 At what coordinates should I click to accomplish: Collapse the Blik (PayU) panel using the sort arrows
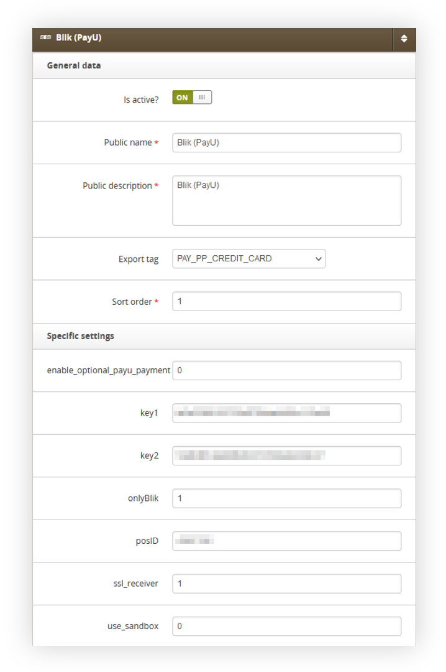pyautogui.click(x=404, y=38)
